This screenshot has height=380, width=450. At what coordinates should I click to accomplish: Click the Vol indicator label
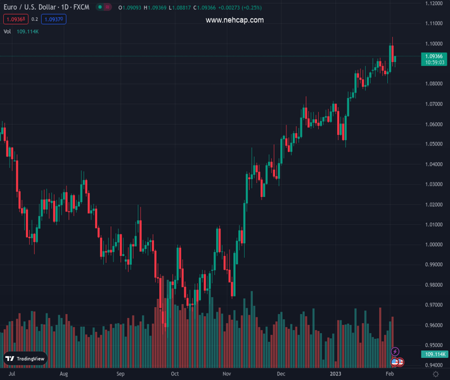8,31
